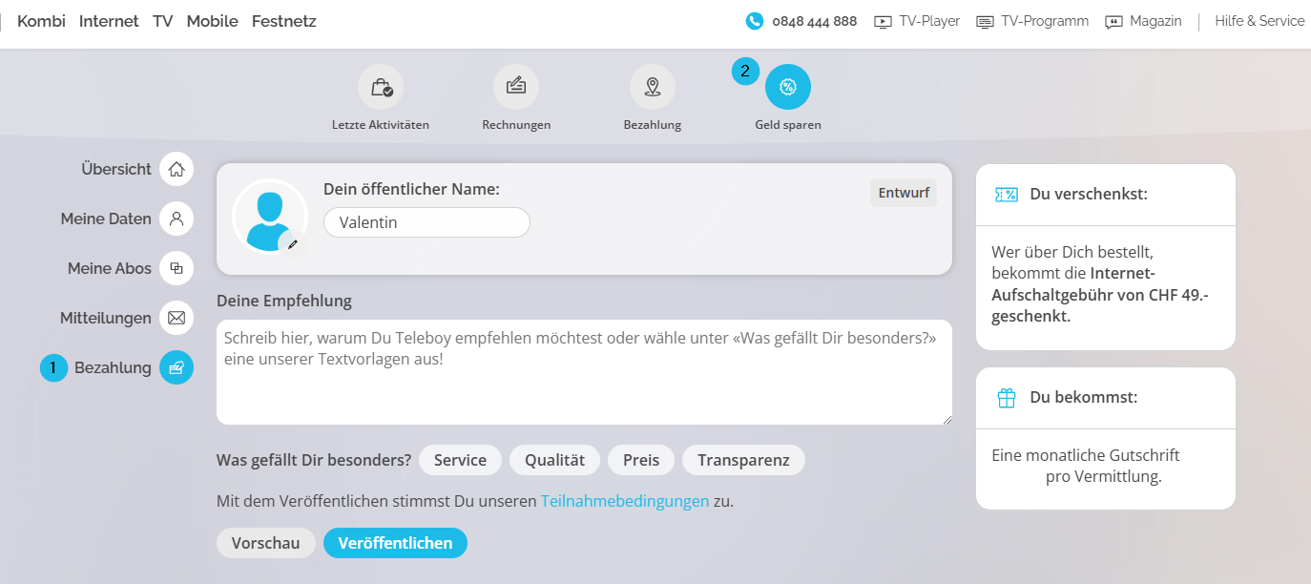Viewport: 1311px width, 584px height.
Task: Open the Festnetz menu
Action: pos(284,21)
